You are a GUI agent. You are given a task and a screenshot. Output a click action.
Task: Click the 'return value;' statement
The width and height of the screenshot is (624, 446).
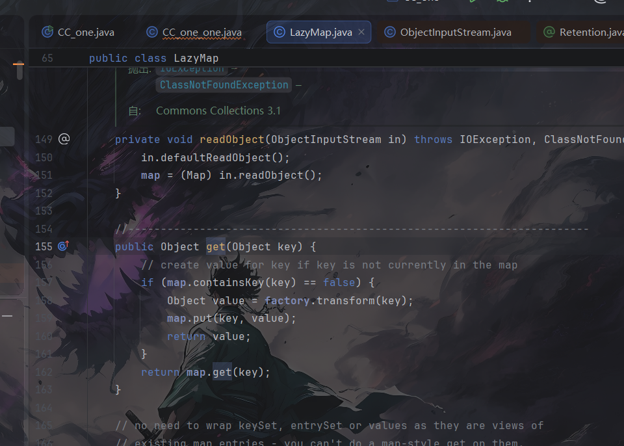point(209,337)
